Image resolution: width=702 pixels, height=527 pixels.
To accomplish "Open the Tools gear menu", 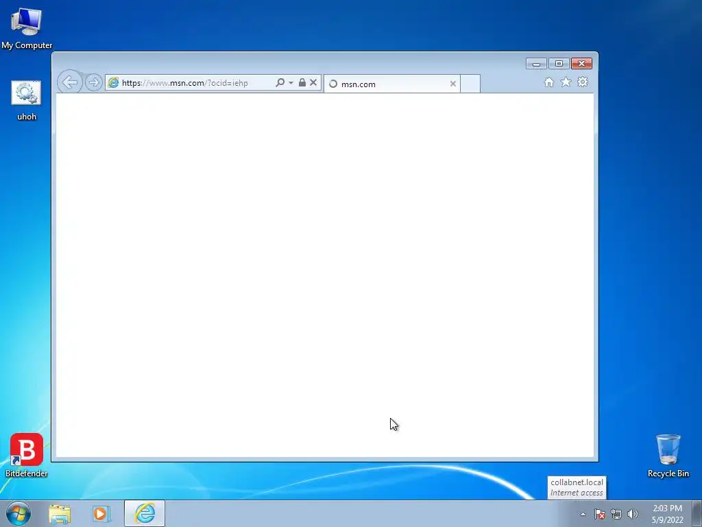I will pyautogui.click(x=583, y=82).
